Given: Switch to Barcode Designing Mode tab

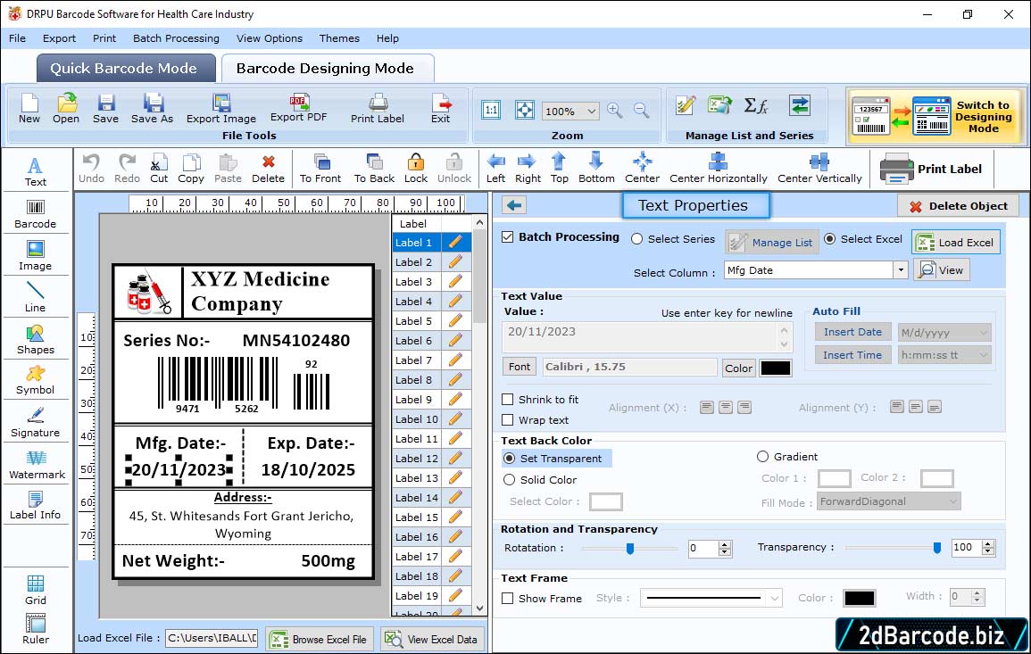Looking at the screenshot, I should pos(327,69).
